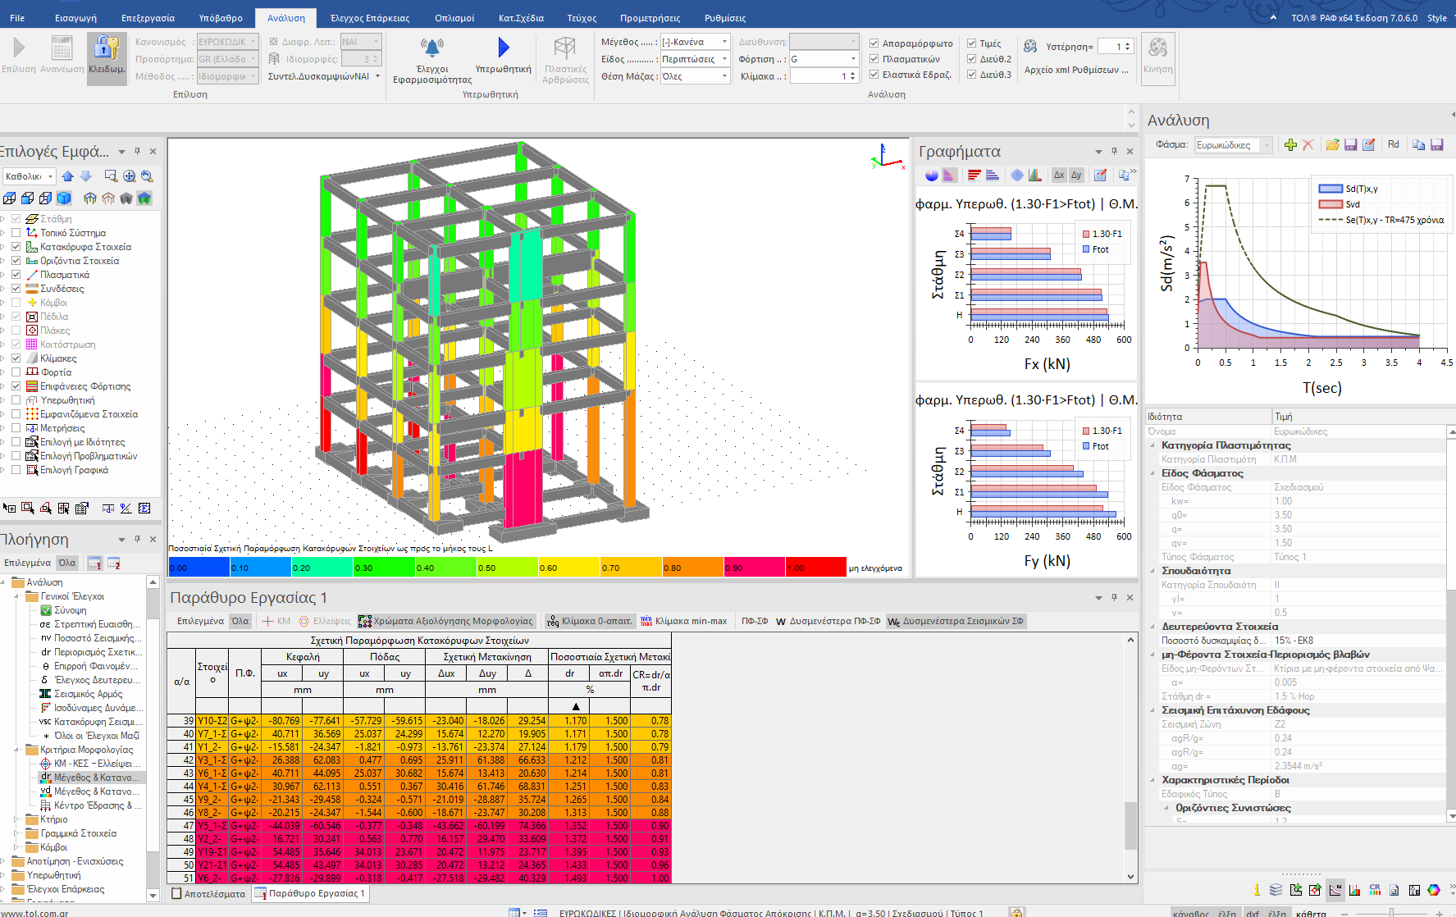Toggle Υπερωθητική visibility checkbox

(16, 400)
